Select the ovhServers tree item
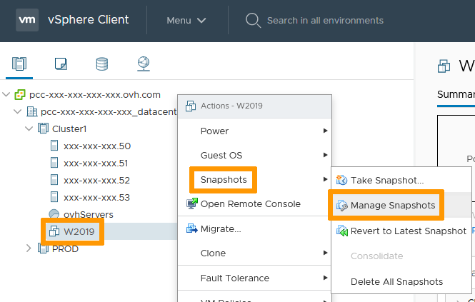 point(88,214)
